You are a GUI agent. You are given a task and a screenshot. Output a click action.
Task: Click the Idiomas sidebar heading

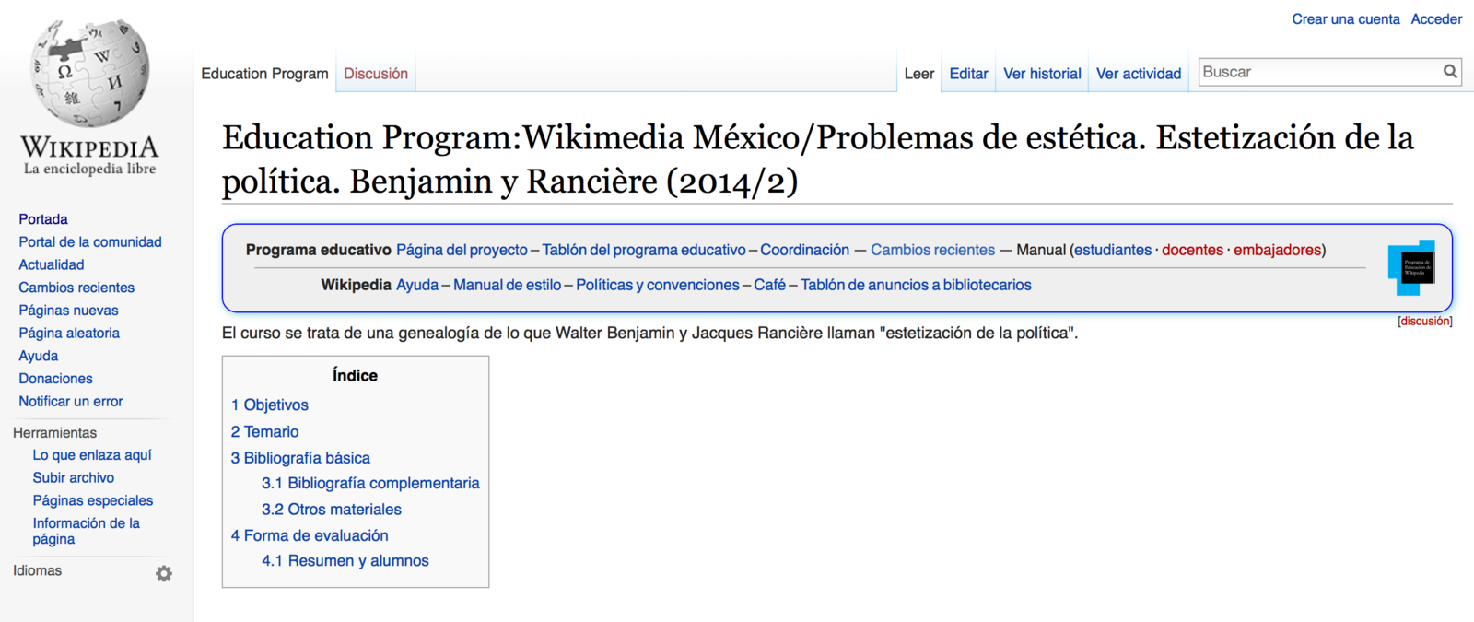click(x=37, y=570)
